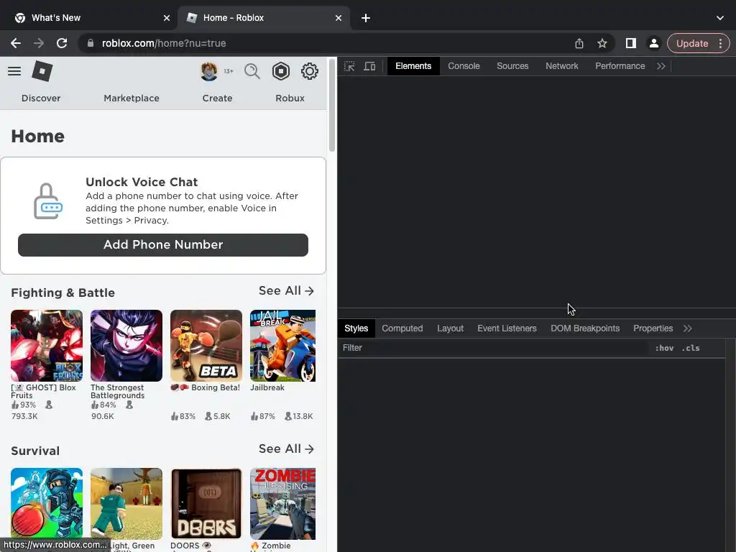Toggle the .cls class editor
The height and width of the screenshot is (552, 736).
pyautogui.click(x=691, y=348)
